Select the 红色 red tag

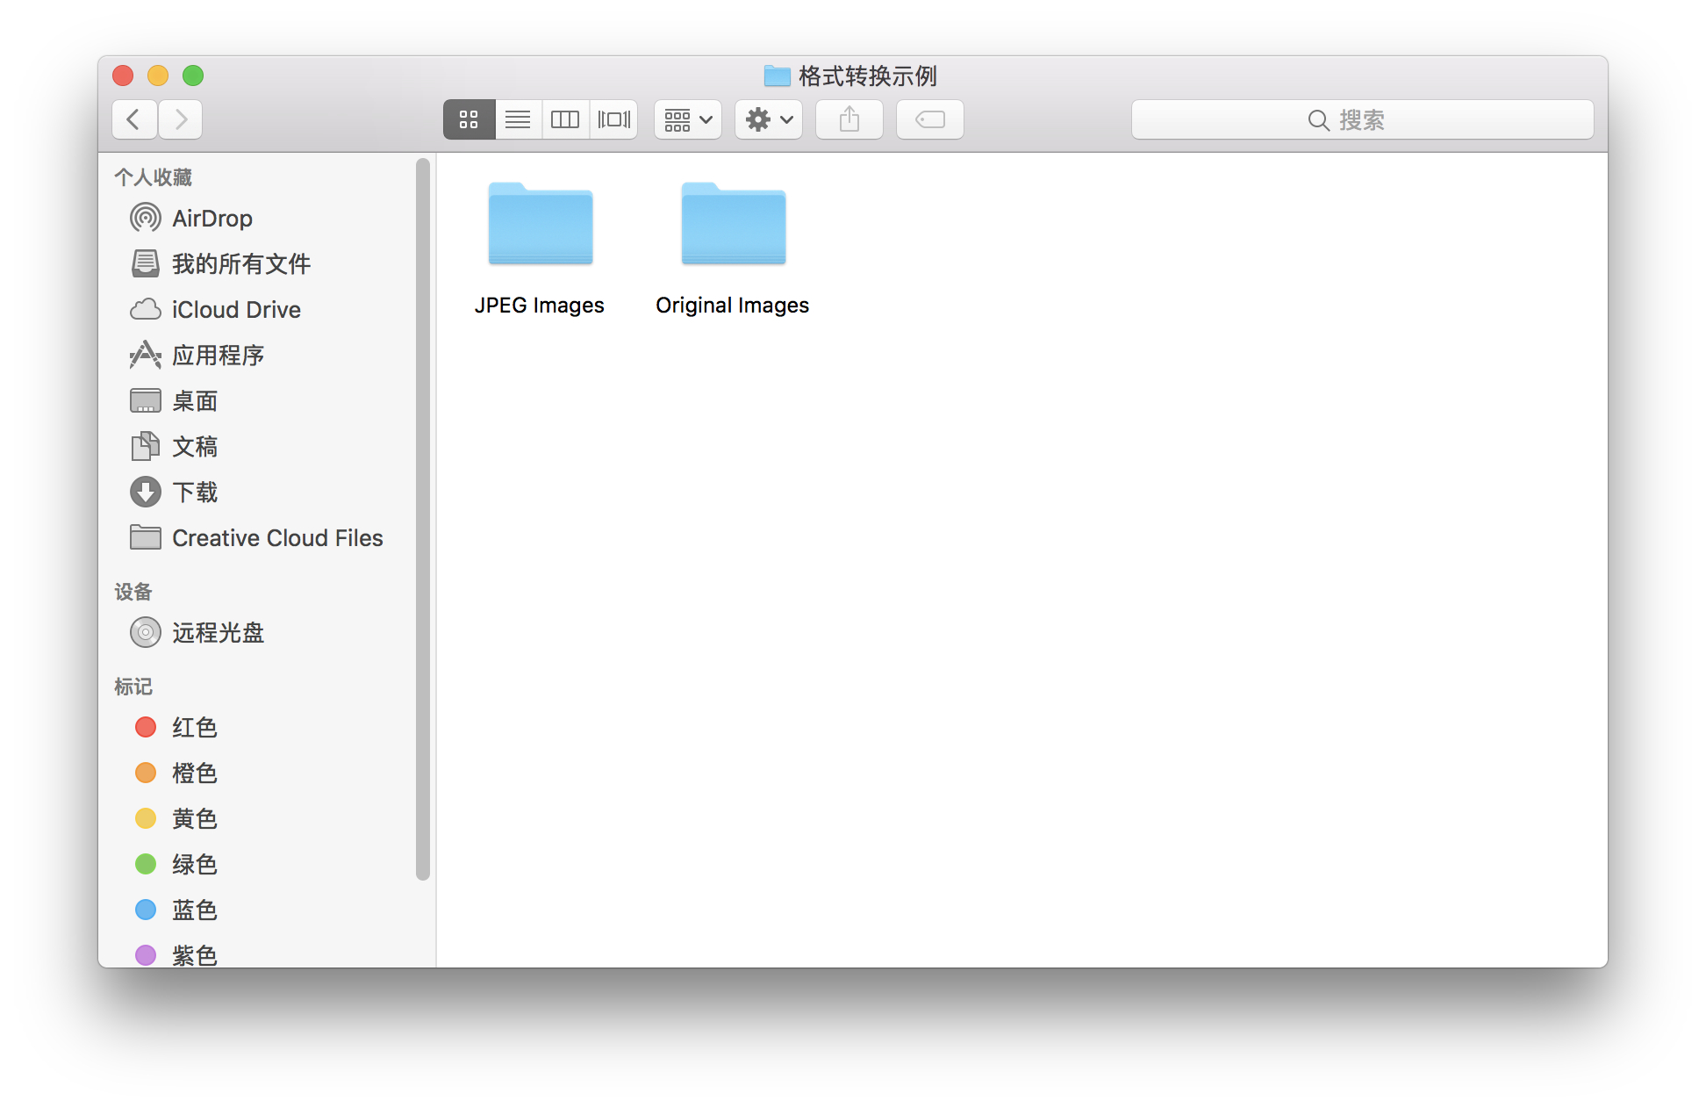point(194,728)
